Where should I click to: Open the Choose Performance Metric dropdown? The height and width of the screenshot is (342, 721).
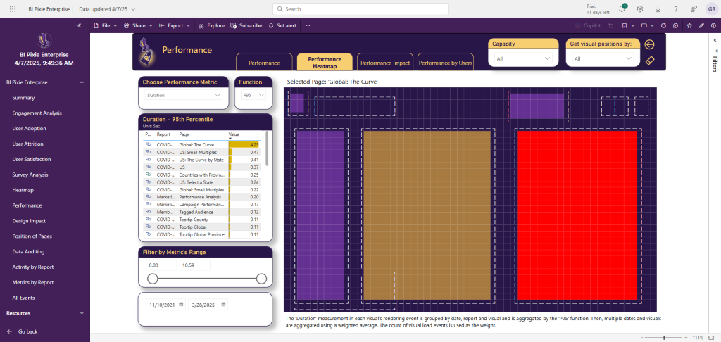(x=183, y=95)
